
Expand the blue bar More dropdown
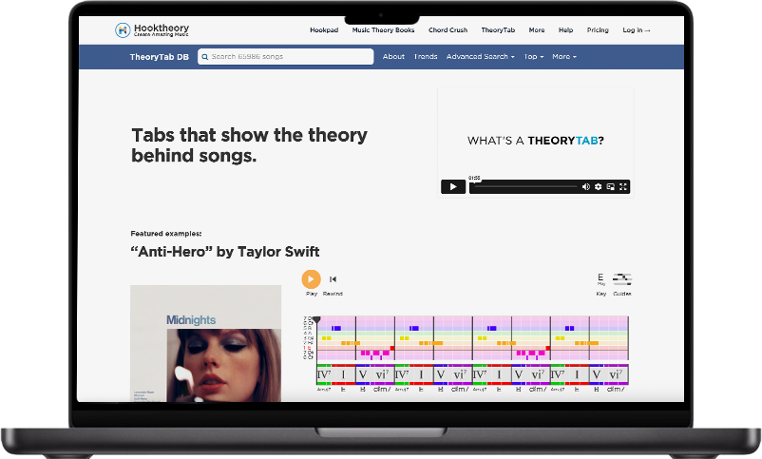click(x=564, y=56)
